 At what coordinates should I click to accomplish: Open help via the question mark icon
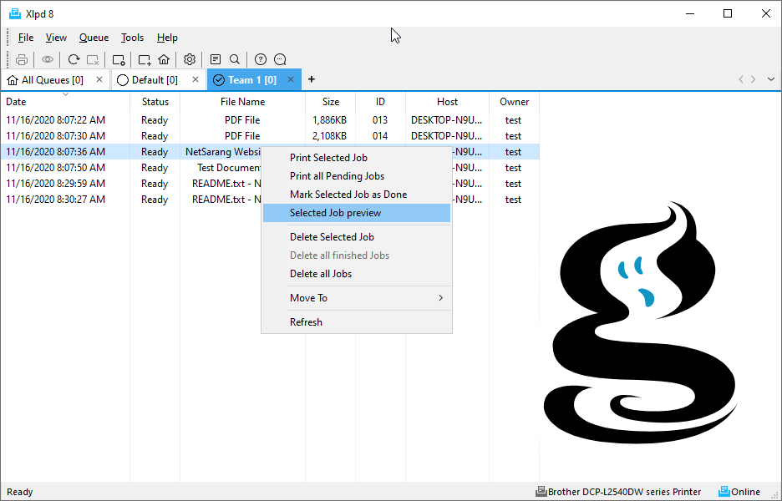point(261,60)
